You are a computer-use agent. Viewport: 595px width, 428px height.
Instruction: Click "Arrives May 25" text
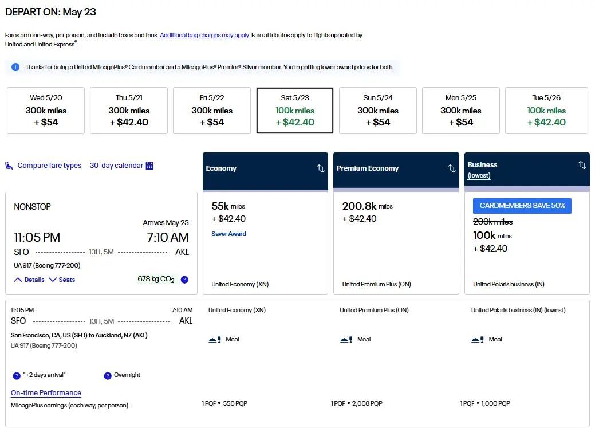(x=166, y=222)
